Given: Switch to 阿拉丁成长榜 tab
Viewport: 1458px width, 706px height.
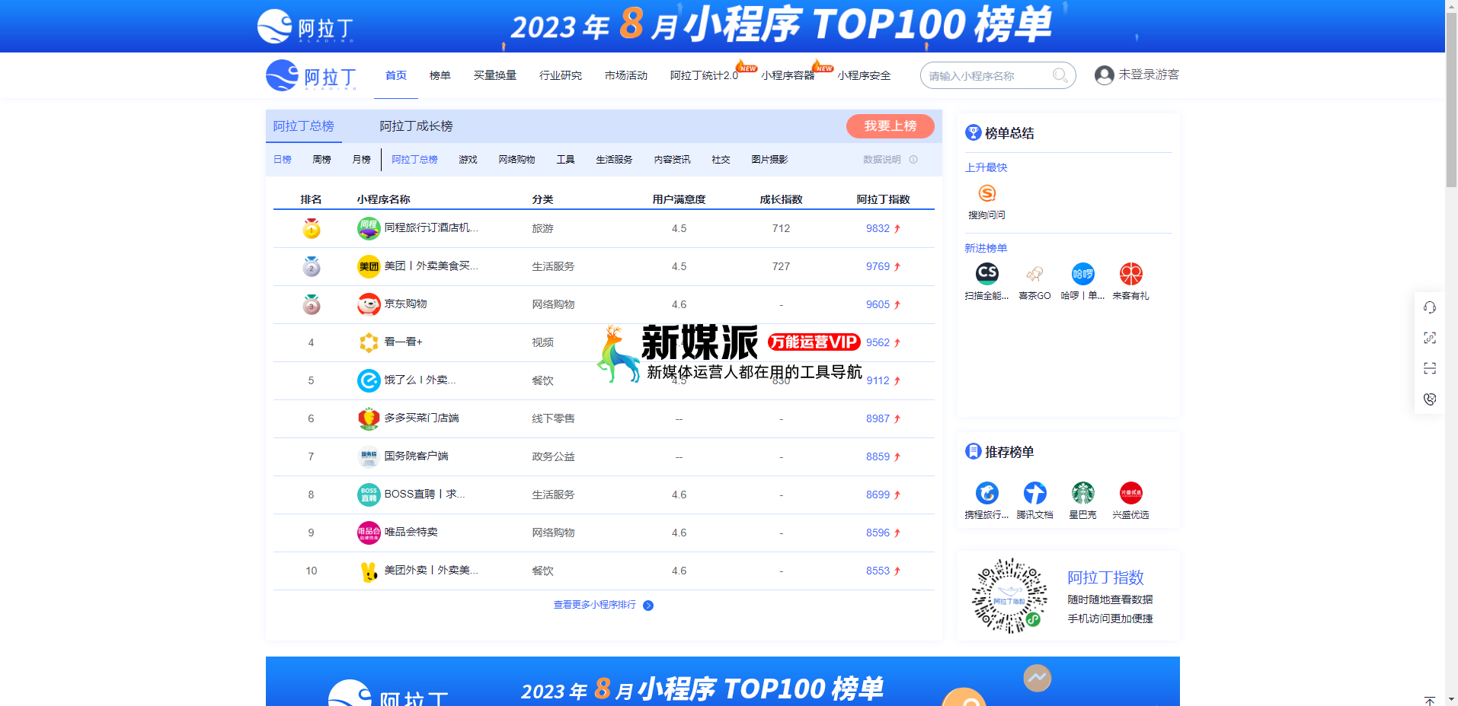Looking at the screenshot, I should click(417, 126).
